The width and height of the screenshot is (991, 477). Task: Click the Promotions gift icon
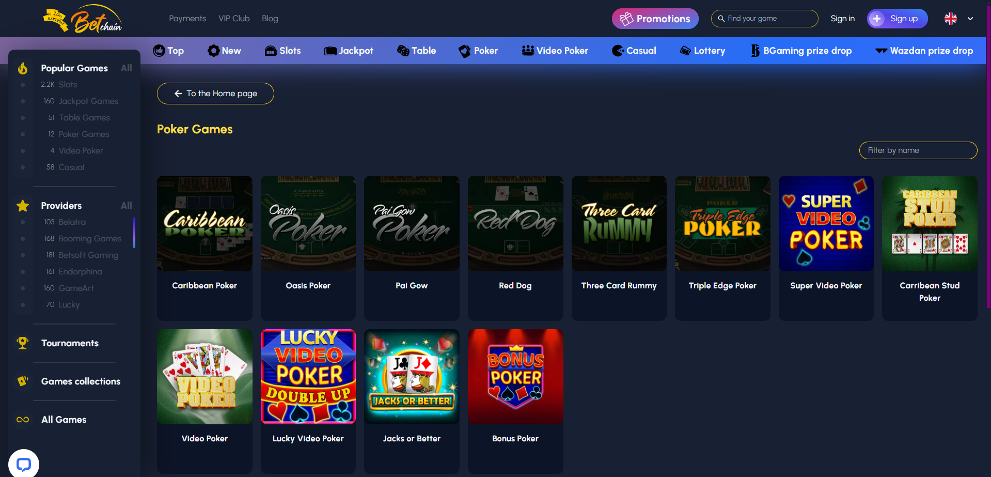point(626,19)
